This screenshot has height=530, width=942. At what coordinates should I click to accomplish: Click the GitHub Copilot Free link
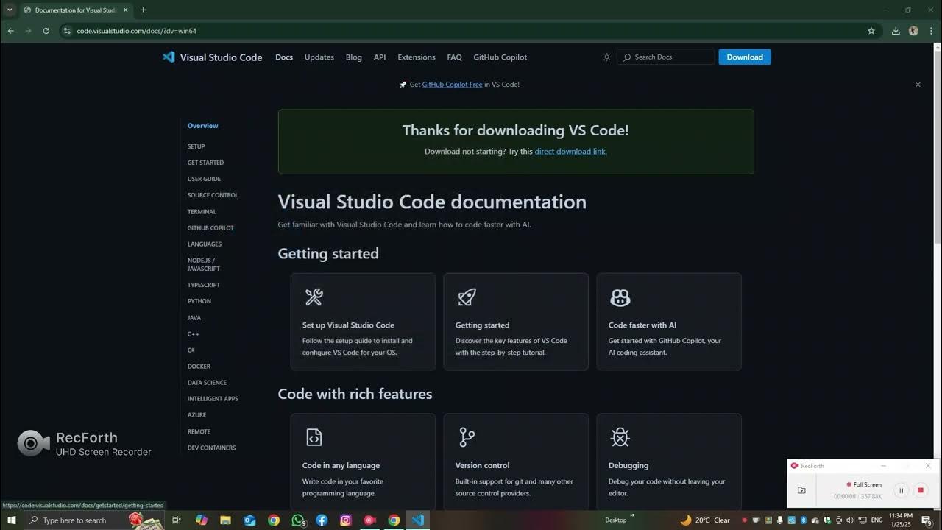[x=453, y=85]
